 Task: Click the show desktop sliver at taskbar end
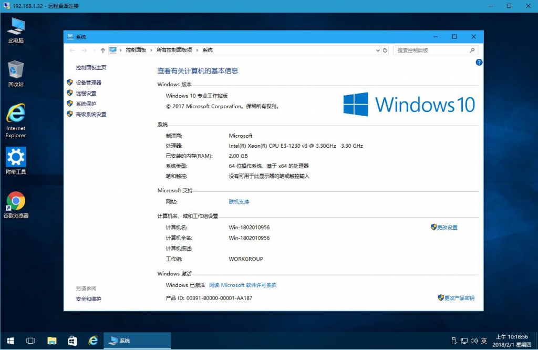(x=536, y=341)
